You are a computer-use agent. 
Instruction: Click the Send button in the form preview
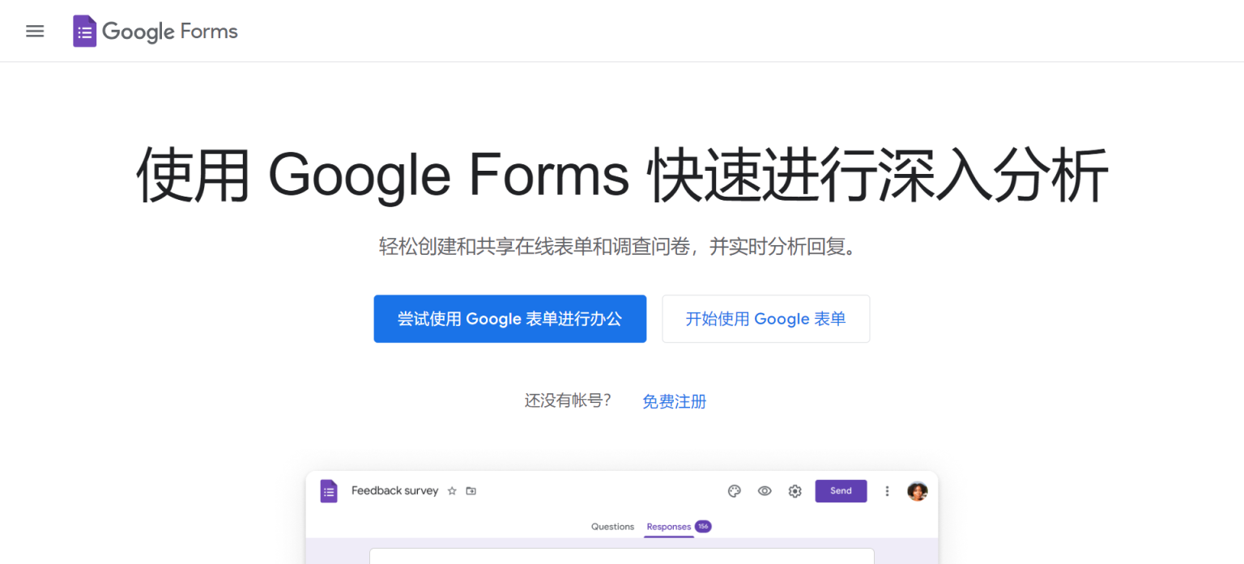(x=841, y=490)
